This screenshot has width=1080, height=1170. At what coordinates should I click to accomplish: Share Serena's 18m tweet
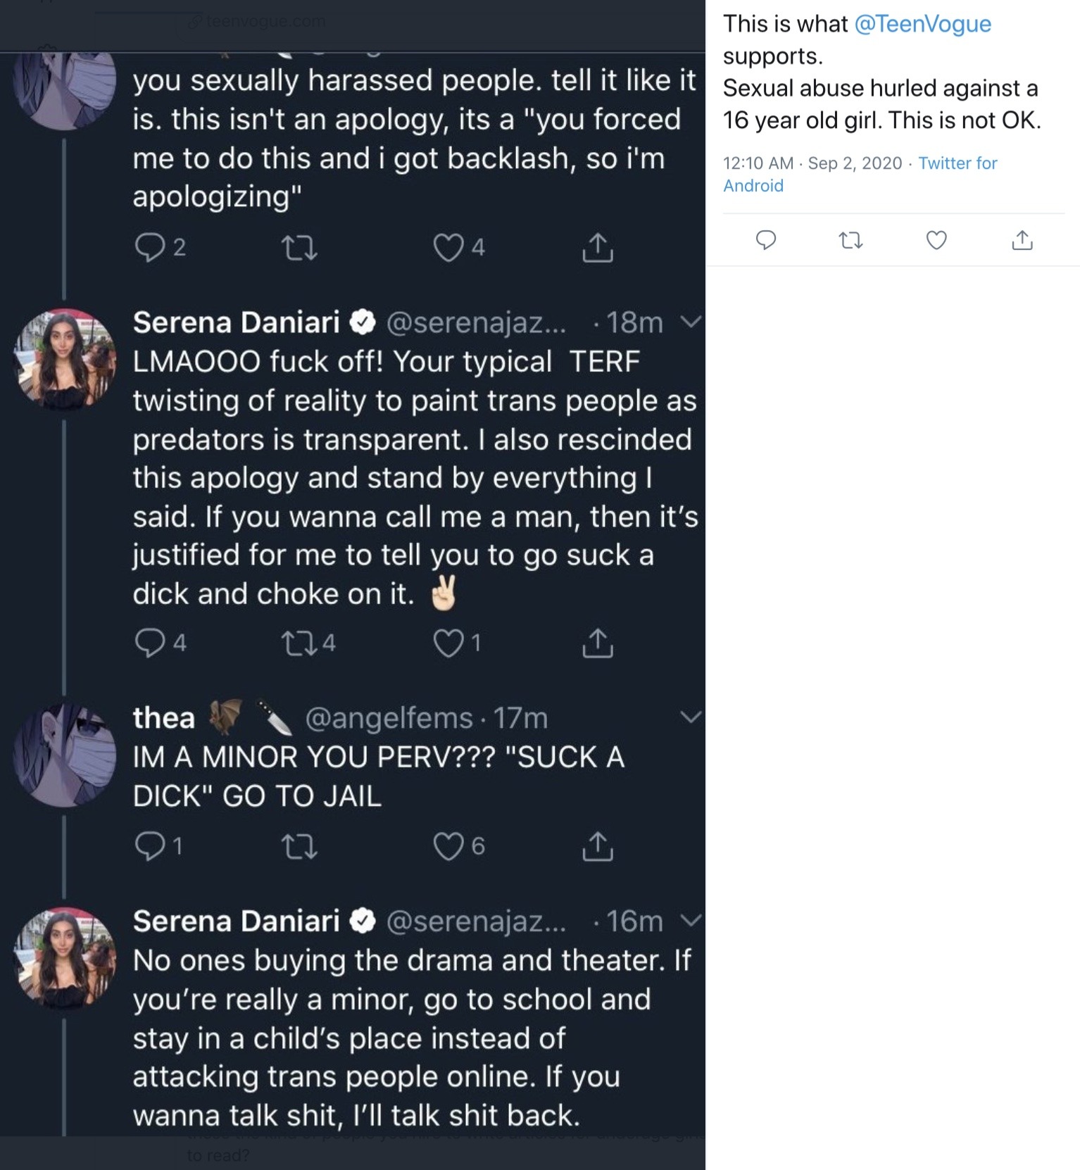coord(597,643)
